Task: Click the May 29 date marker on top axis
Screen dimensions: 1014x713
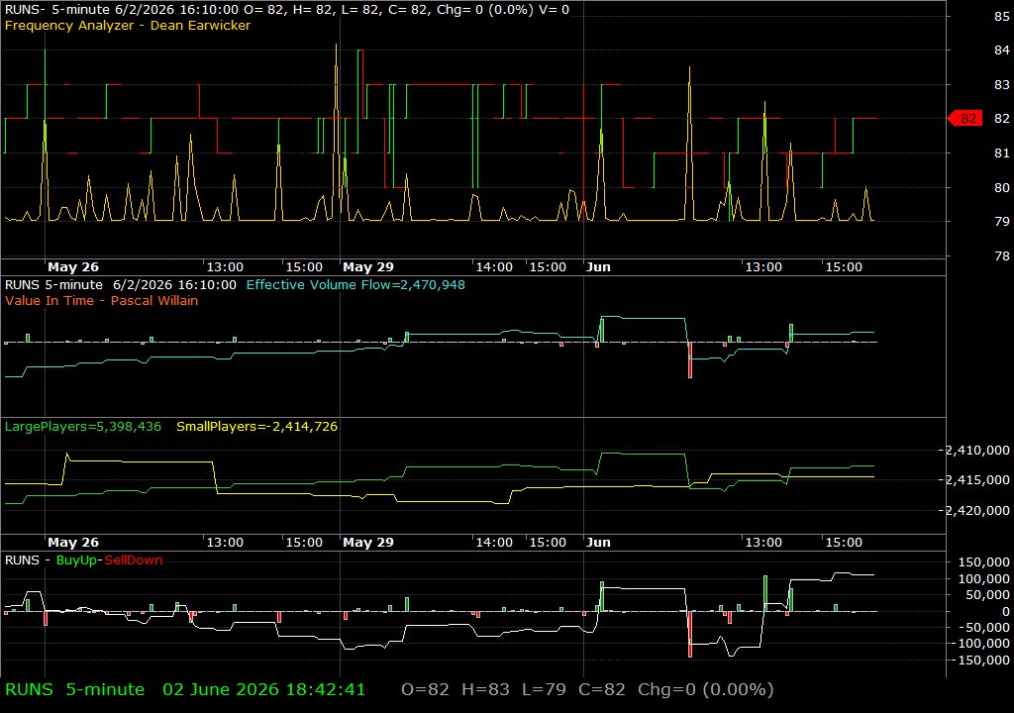Action: tap(368, 267)
